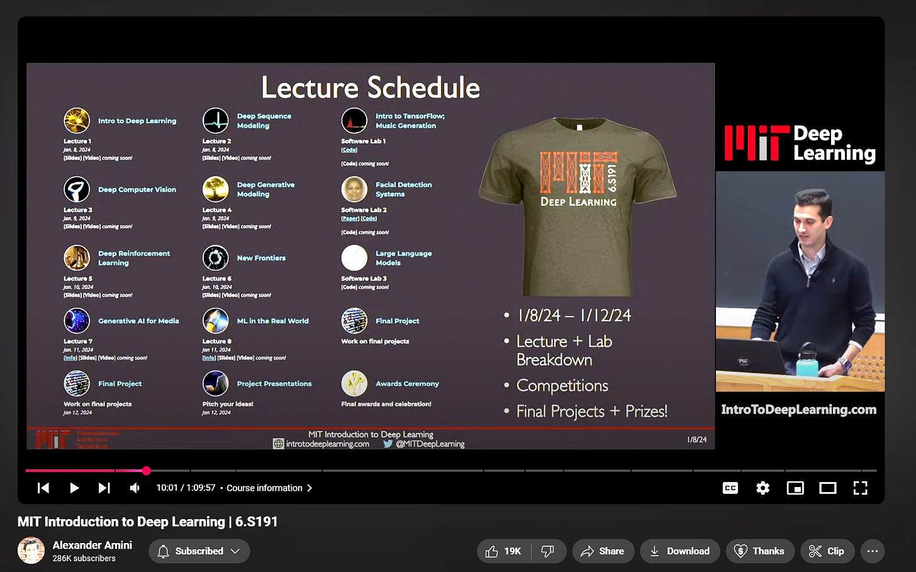The image size is (916, 572).
Task: Open the player settings gear
Action: tap(762, 488)
